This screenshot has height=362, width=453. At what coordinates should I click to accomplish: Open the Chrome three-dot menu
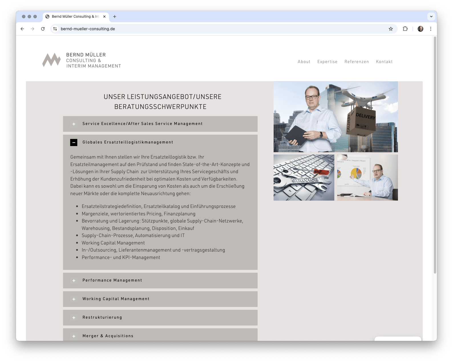click(430, 29)
